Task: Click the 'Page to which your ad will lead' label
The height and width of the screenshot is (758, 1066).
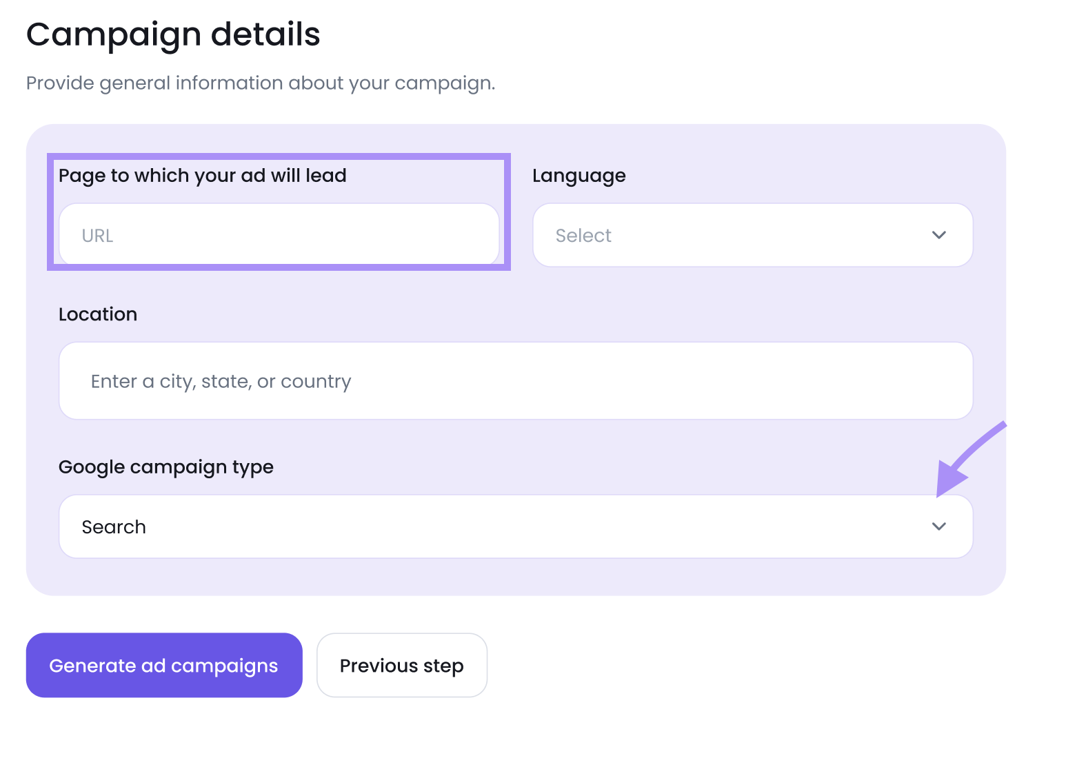Action: (202, 176)
